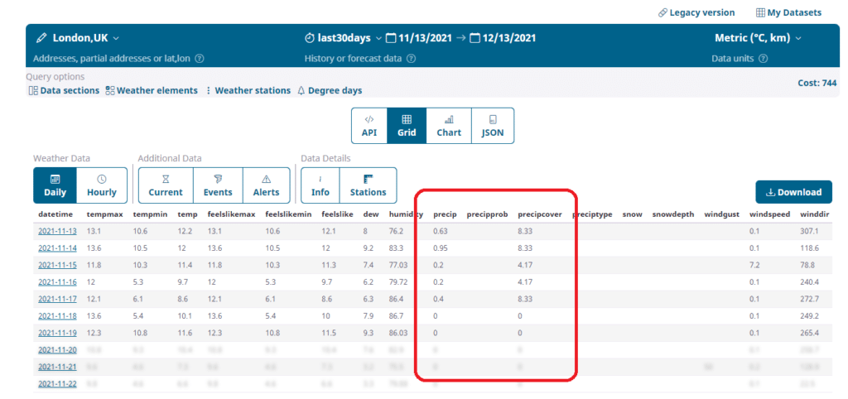Open Weather elements query option
Viewport: 848px width, 399px height.
tap(152, 90)
